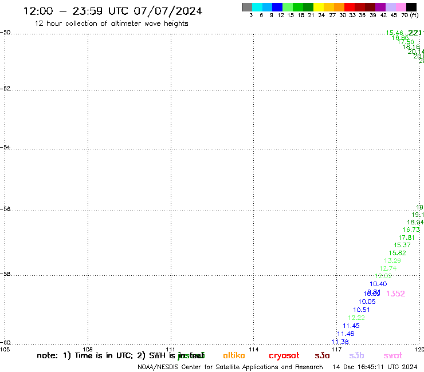Screen dimensions: 424x372
Task: Select the -50 latitude axis label
Action: [5, 33]
